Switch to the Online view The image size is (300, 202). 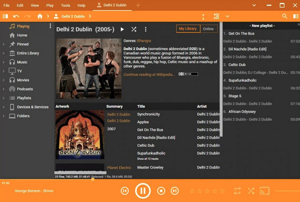click(x=208, y=29)
